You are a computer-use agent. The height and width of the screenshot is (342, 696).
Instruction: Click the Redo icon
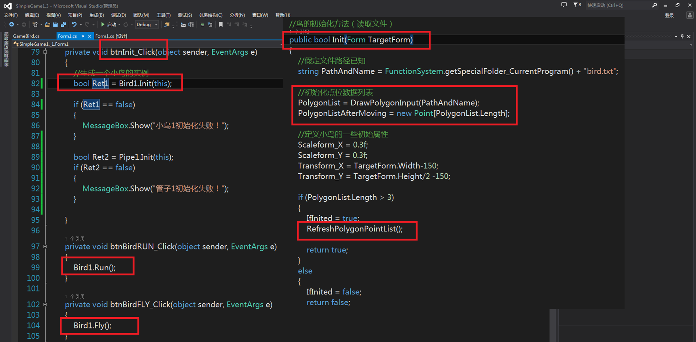click(87, 24)
